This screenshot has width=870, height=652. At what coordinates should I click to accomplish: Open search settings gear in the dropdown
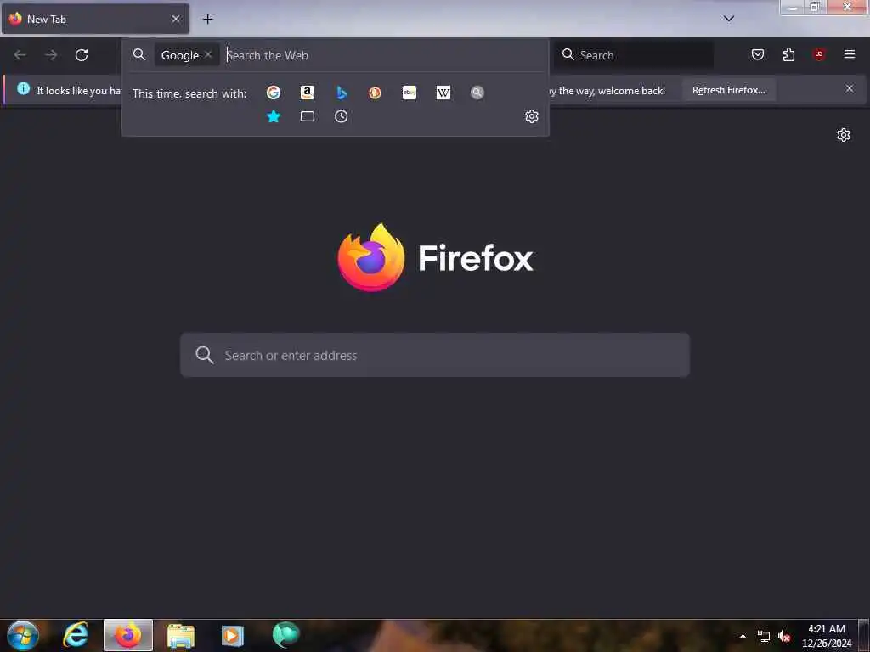(532, 115)
